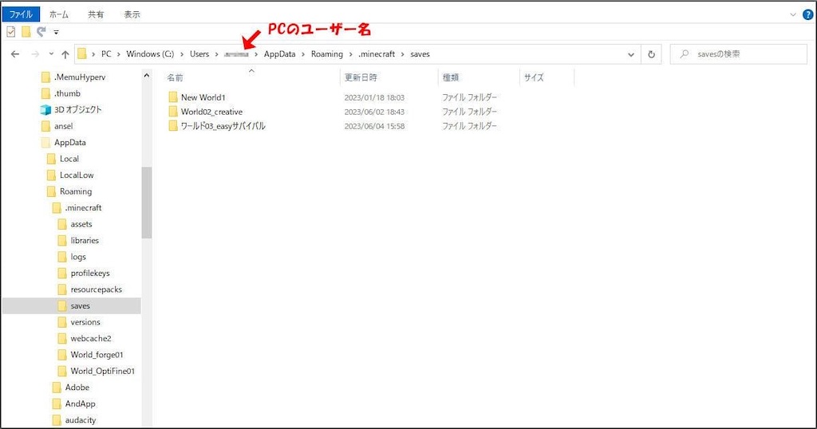Select Roaming in the navigation tree

(x=76, y=191)
